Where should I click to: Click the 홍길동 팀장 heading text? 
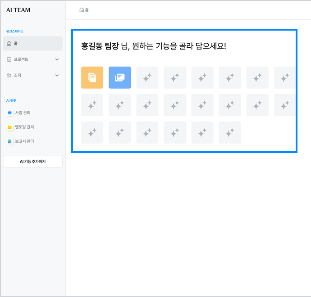click(x=100, y=46)
